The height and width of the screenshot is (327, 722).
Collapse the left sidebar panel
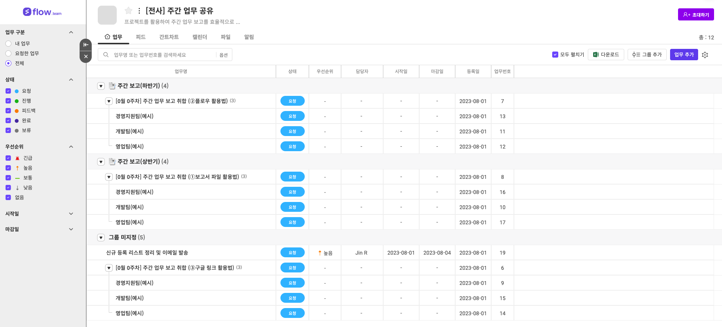(x=86, y=45)
